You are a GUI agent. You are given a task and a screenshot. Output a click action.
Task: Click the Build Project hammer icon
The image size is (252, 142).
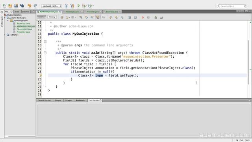coord(66,6)
